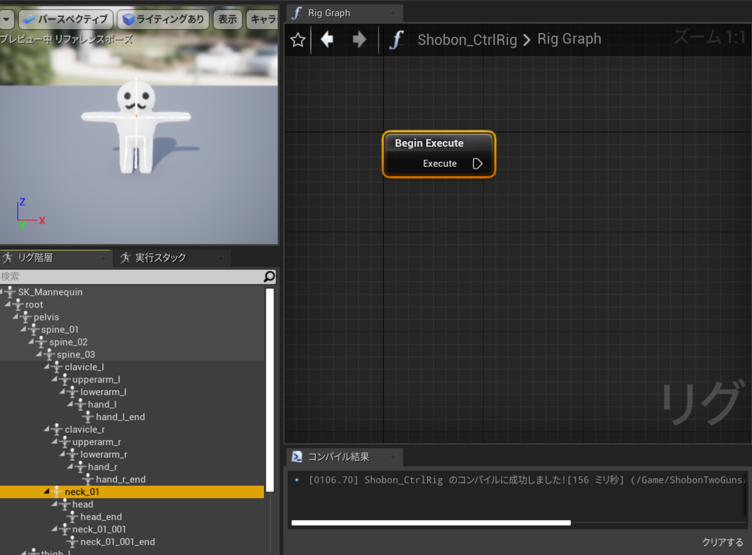
Task: Open the 表示 viewport menu
Action: [x=228, y=19]
